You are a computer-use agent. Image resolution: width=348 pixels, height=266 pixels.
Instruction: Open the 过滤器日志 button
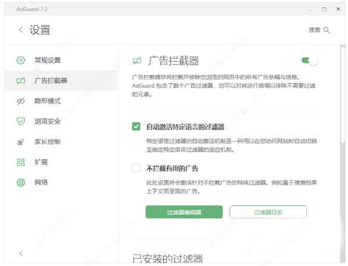pyautogui.click(x=268, y=212)
